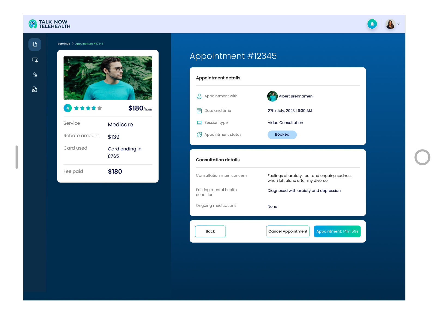Open the user settings sidebar icon

pos(35,74)
